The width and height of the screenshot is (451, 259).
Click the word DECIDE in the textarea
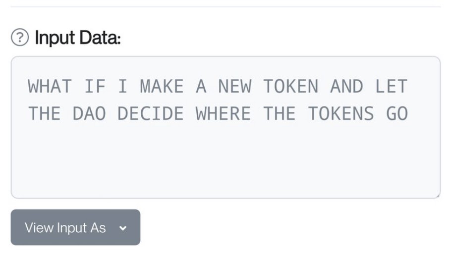point(151,114)
